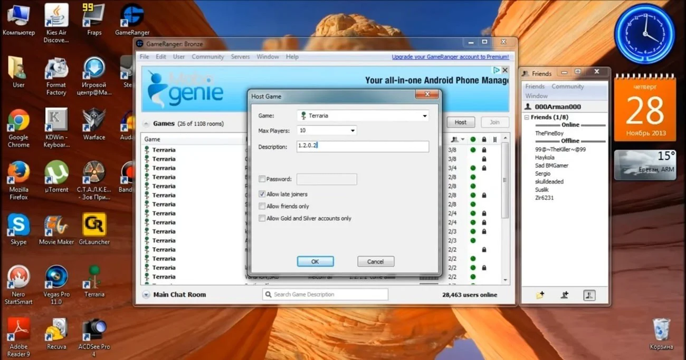Collapse the Friends (1/8) group

tap(527, 118)
